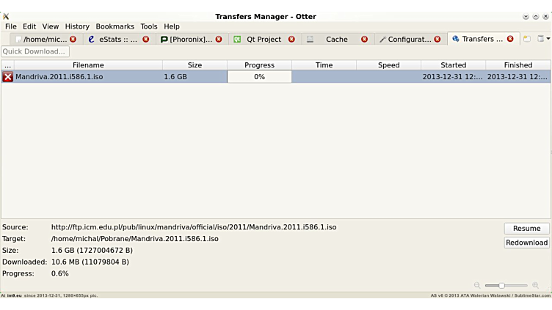
Task: Select the Mandriva.2011.i586.1.iso transfer row
Action: click(x=88, y=76)
